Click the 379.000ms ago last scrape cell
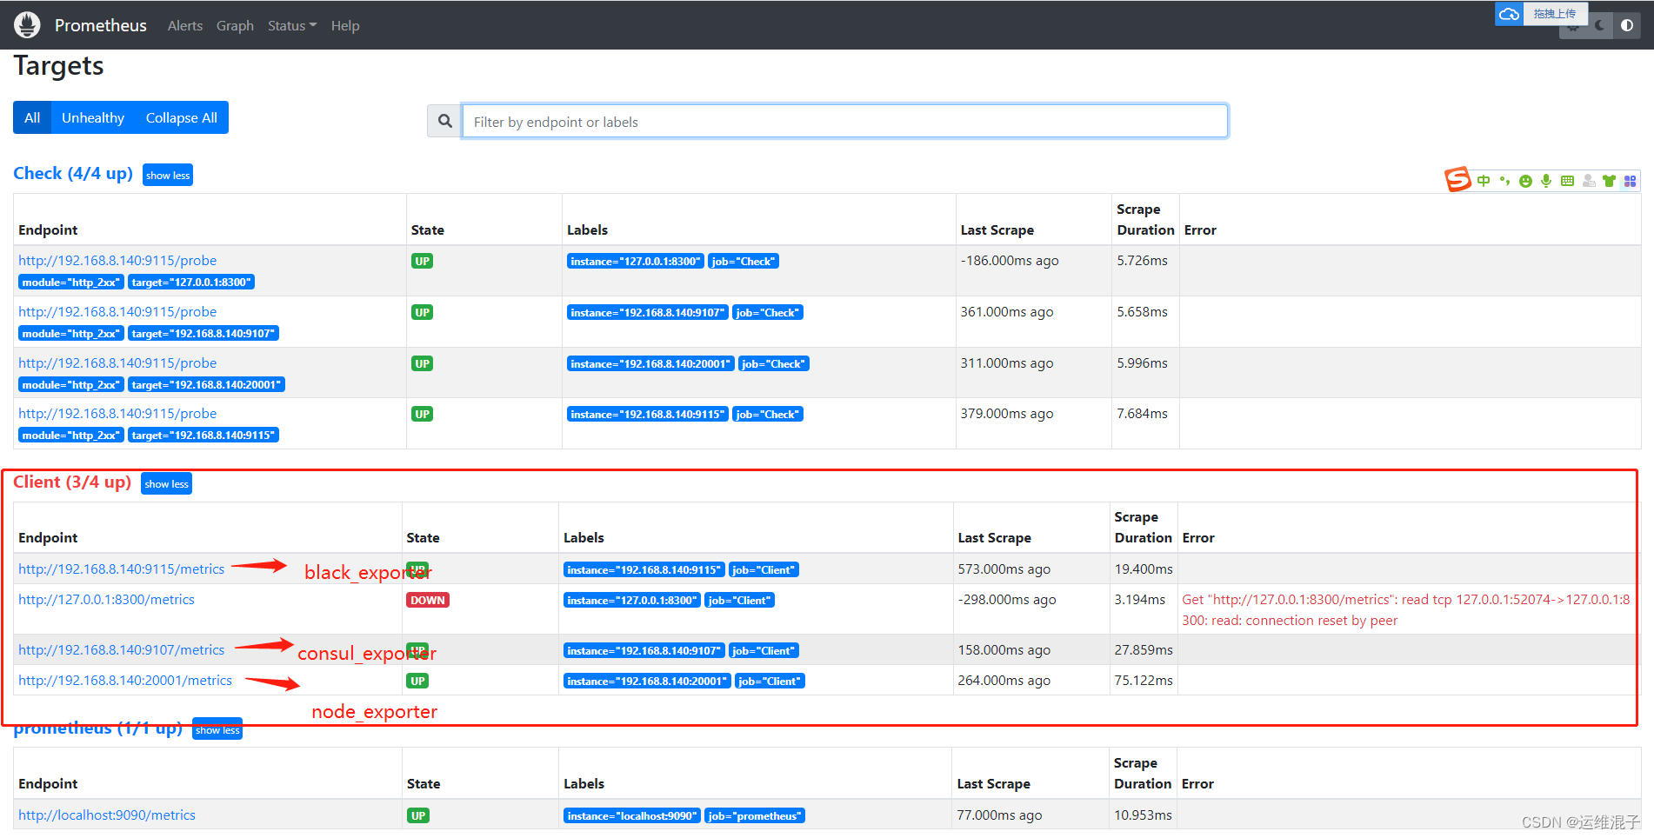Screen dimensions: 1654x838 pos(1007,413)
